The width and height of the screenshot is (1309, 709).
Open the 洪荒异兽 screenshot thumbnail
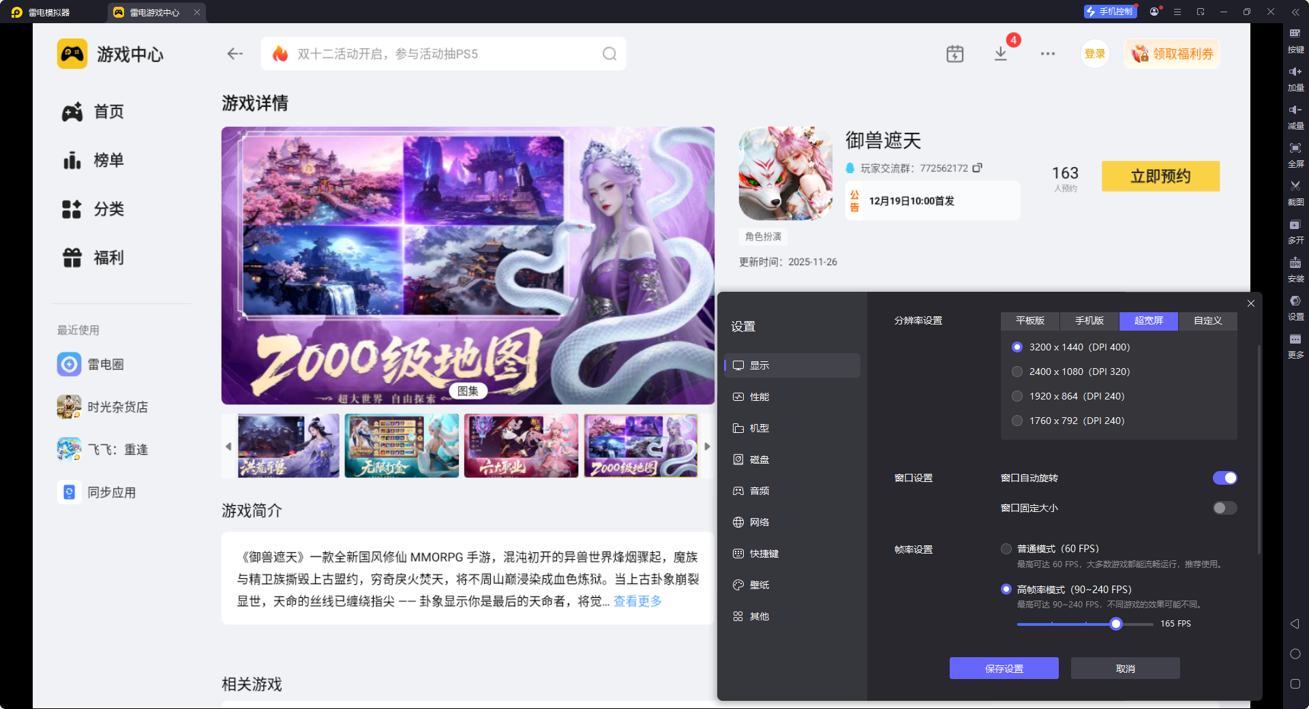288,446
